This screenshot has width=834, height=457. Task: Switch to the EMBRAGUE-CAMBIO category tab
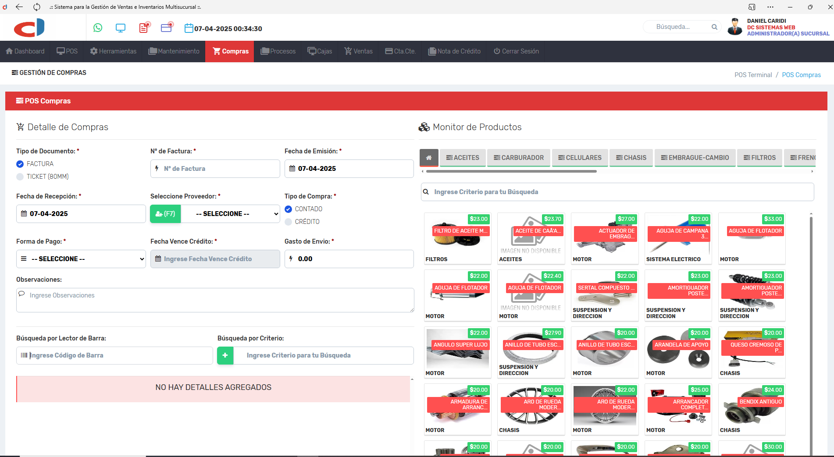click(695, 158)
